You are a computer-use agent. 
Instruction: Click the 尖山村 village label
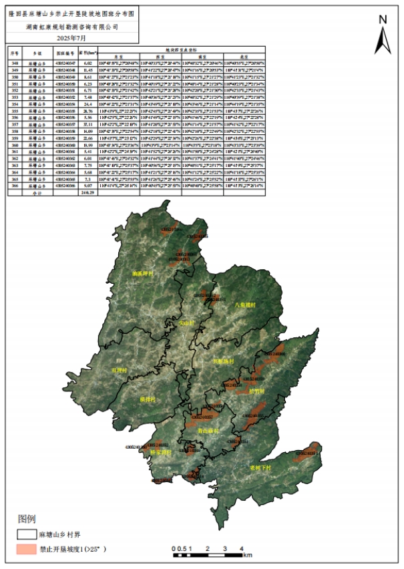pos(188,323)
